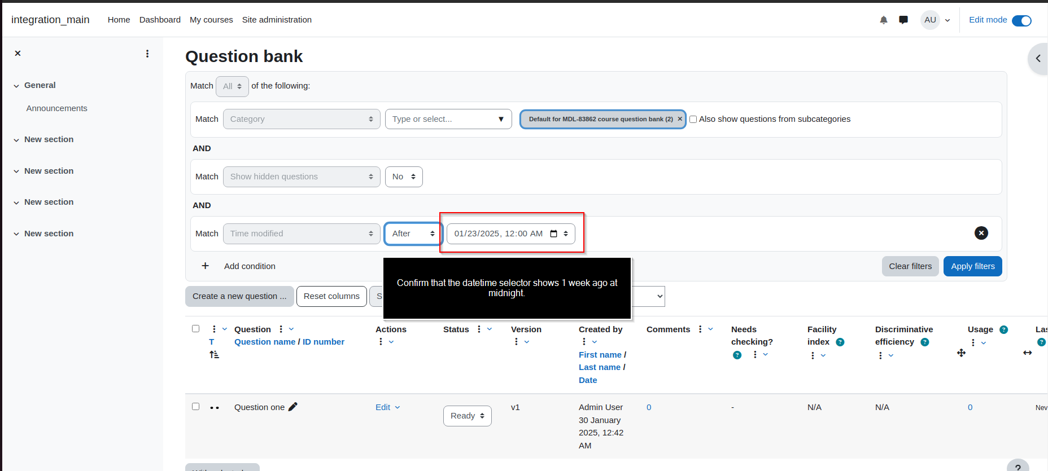Viewport: 1048px width, 471px height.
Task: Open Version column actions menu
Action: [x=521, y=342]
